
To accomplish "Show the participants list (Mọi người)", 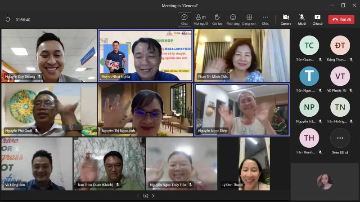I will click(201, 19).
